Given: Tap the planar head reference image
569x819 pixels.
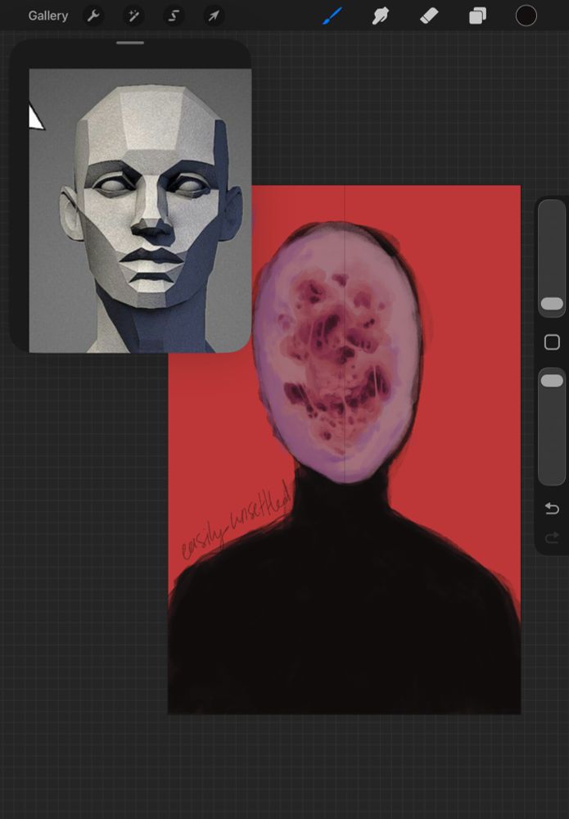Looking at the screenshot, I should 140,210.
